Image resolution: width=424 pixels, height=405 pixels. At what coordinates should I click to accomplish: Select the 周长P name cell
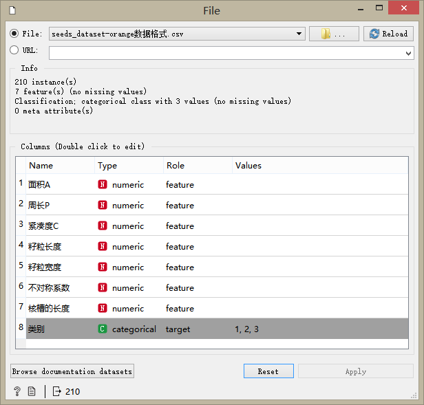[x=61, y=205]
